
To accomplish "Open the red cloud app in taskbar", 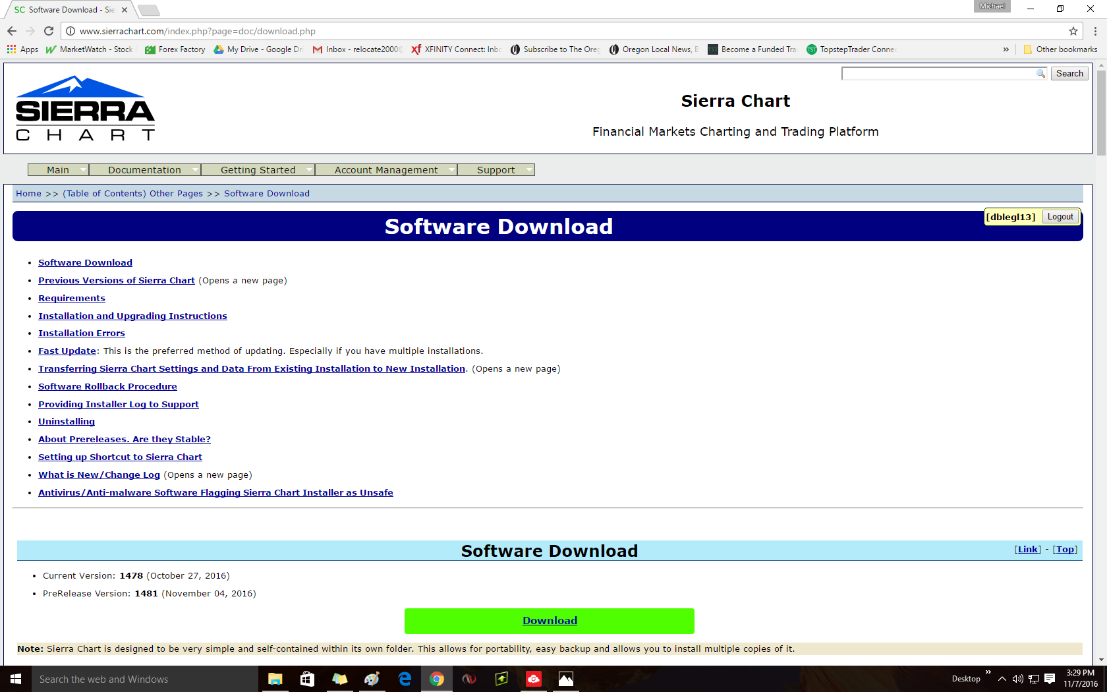I will (x=534, y=679).
